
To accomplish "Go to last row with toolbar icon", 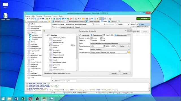I will click(x=65, y=19).
